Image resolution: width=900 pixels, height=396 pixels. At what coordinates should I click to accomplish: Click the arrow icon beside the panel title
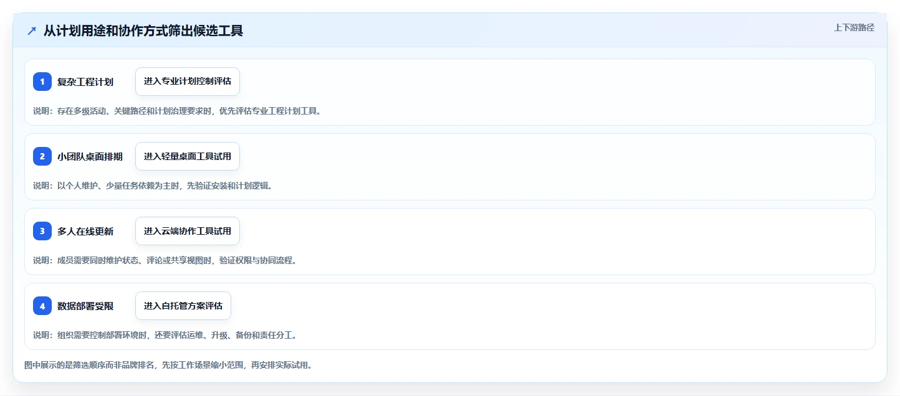(32, 31)
